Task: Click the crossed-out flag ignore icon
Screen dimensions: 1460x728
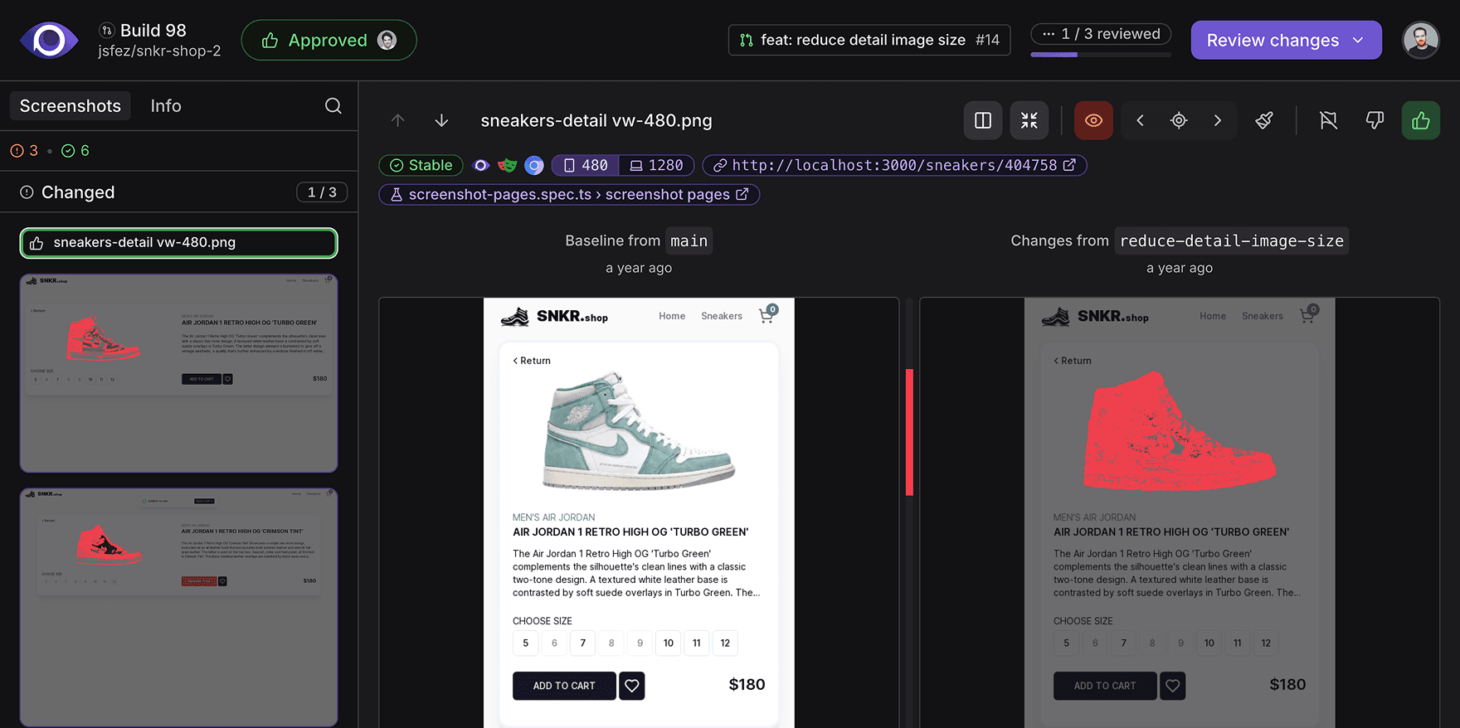Action: (x=1328, y=121)
